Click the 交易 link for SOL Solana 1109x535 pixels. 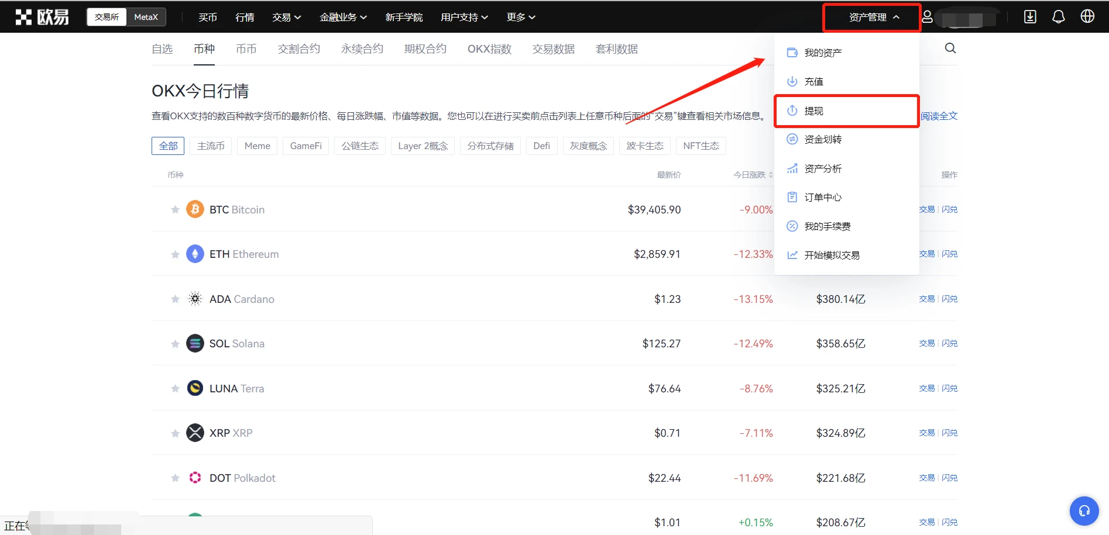[926, 343]
